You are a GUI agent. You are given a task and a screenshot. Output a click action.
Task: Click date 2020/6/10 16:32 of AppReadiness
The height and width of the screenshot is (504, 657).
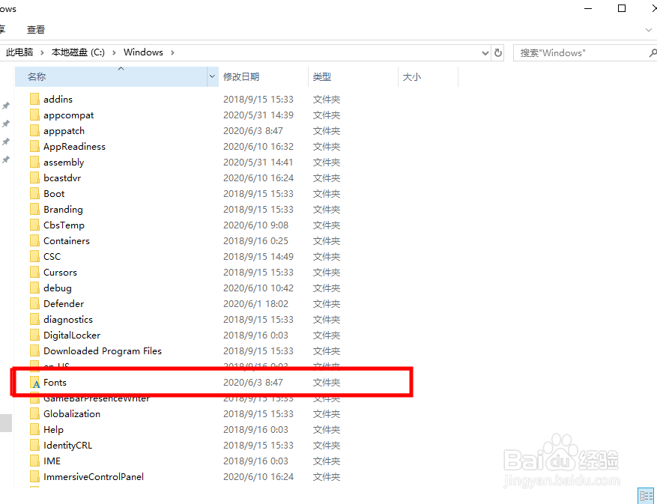pos(258,146)
